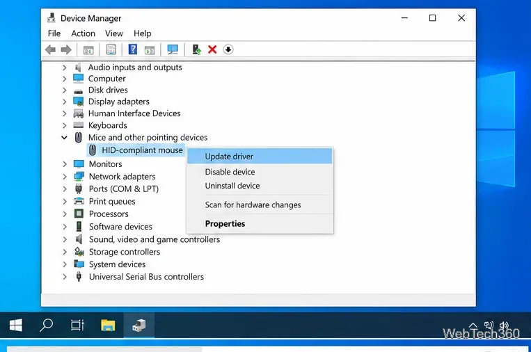Open the View menu
The height and width of the screenshot is (352, 531).
pyautogui.click(x=114, y=33)
